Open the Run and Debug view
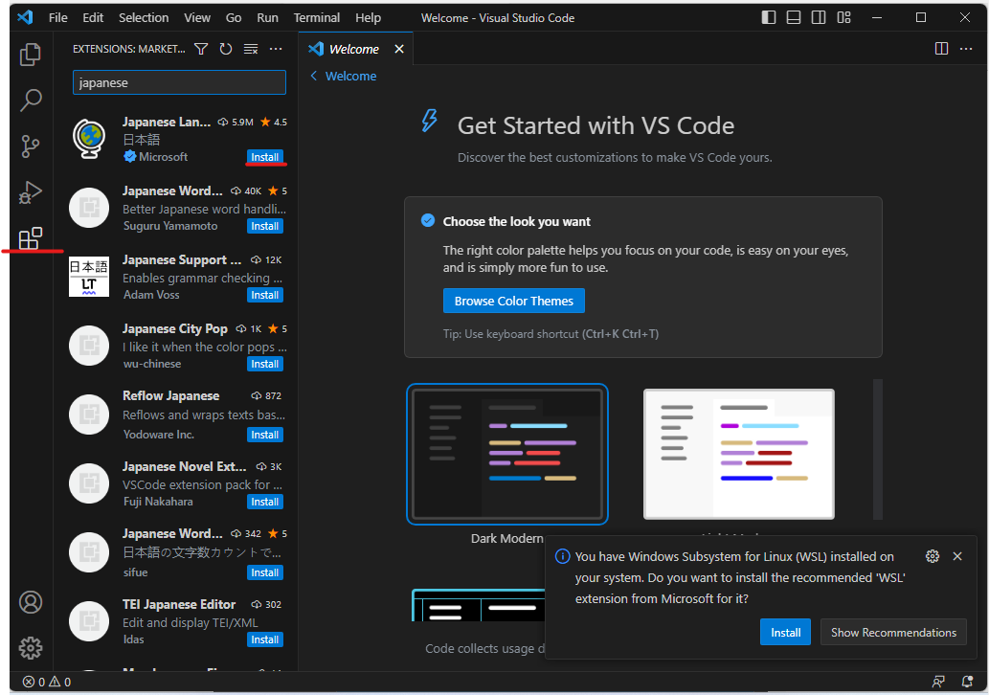 (30, 191)
